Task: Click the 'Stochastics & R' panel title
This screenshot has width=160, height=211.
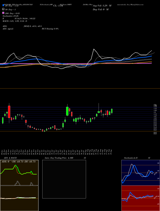Action: coord(131,158)
